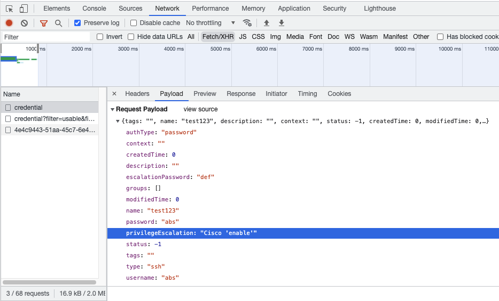Filter requests by Img
499x301 pixels.
[x=276, y=37]
